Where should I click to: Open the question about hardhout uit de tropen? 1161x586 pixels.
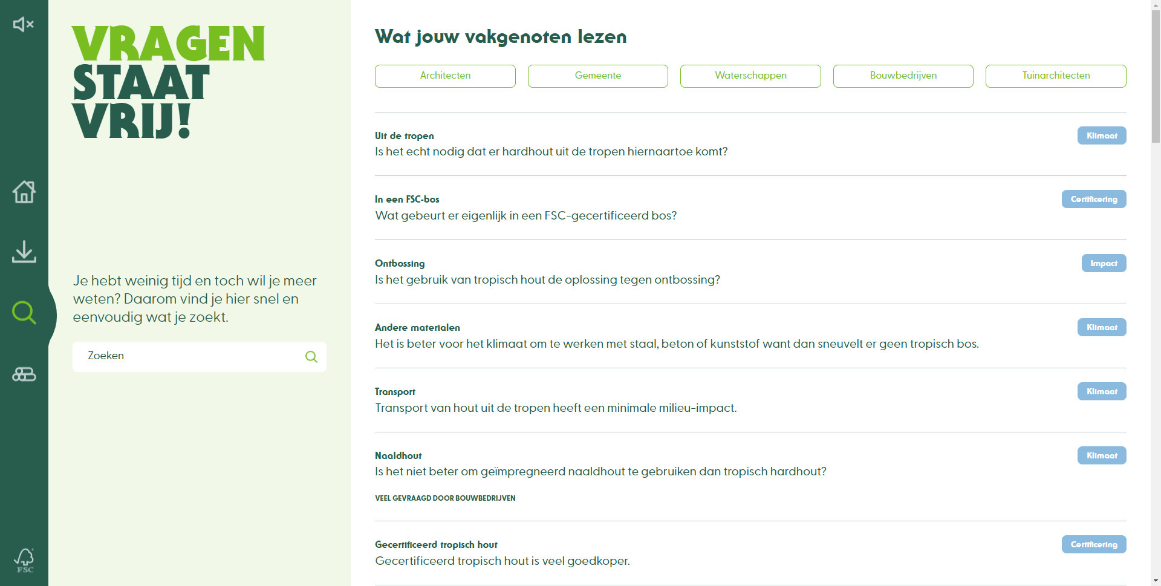[x=551, y=152]
